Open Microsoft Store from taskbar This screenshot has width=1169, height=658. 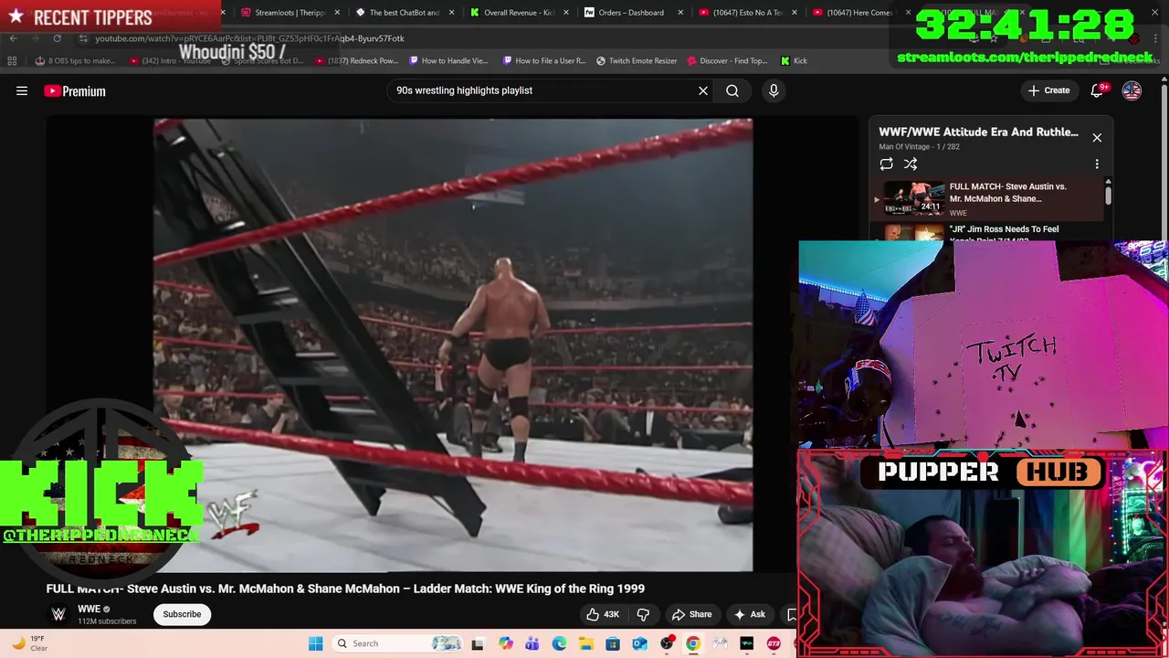(613, 643)
